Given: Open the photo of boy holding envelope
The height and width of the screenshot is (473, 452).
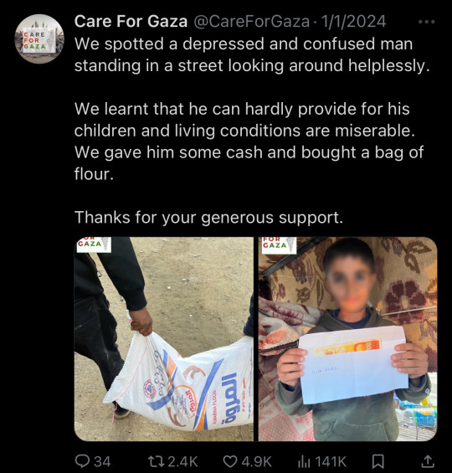Looking at the screenshot, I should pyautogui.click(x=347, y=339).
